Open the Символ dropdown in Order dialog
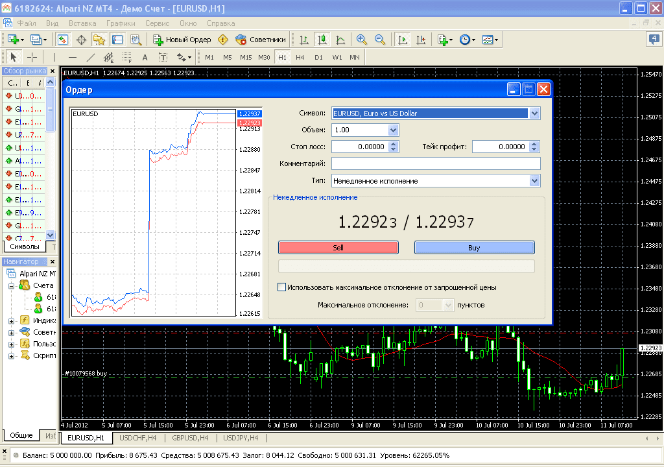The width and height of the screenshot is (664, 467). coord(534,113)
